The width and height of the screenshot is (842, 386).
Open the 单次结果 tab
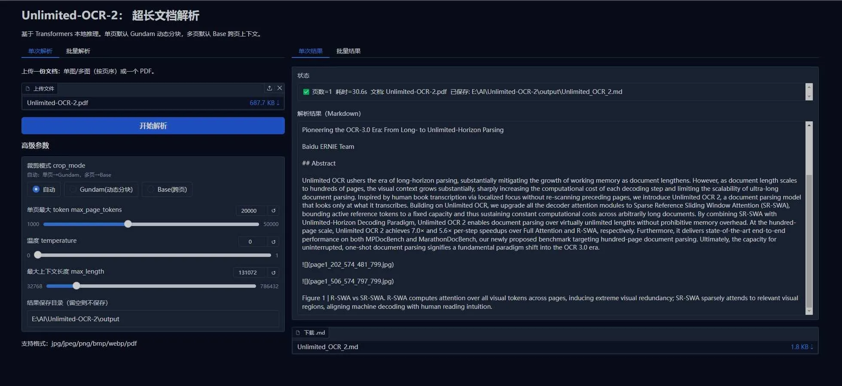(x=311, y=51)
